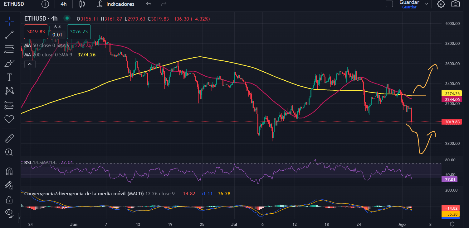Select the Text annotation tool
The height and width of the screenshot is (228, 469).
(9, 77)
